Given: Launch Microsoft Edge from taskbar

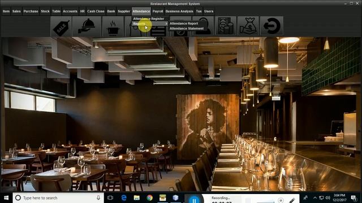Looking at the screenshot, I should click(x=124, y=198).
